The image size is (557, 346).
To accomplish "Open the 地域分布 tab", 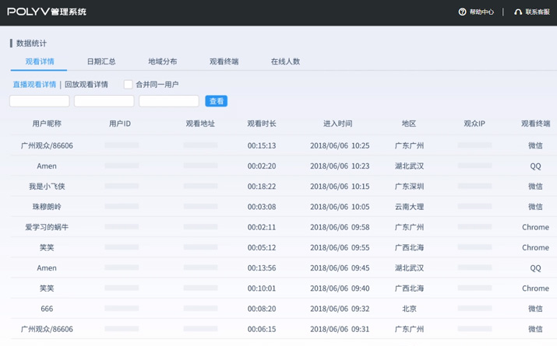I will point(163,61).
